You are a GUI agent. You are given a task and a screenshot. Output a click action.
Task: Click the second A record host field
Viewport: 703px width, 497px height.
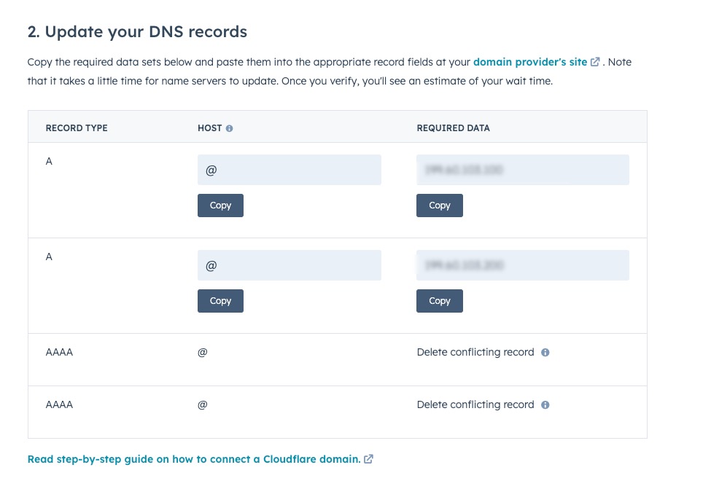tap(289, 265)
